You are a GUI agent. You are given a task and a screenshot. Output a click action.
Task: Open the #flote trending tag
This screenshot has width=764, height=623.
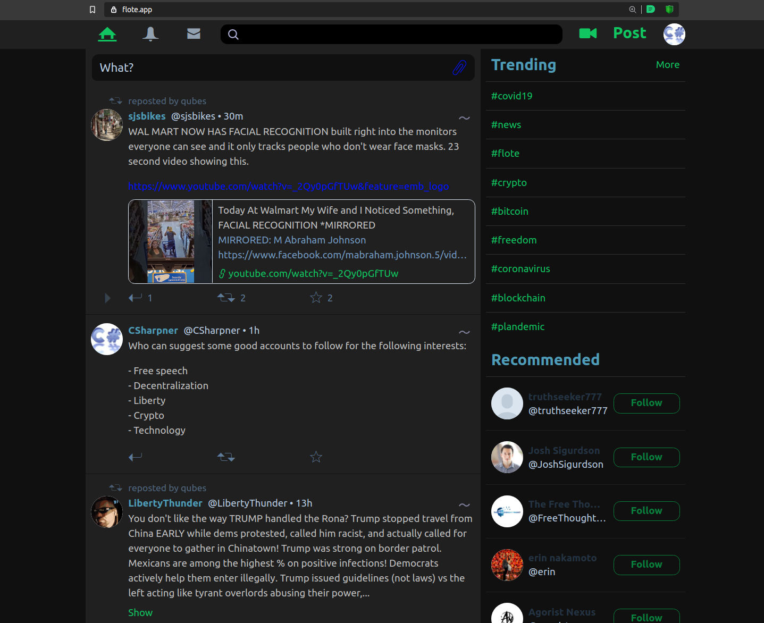click(505, 154)
